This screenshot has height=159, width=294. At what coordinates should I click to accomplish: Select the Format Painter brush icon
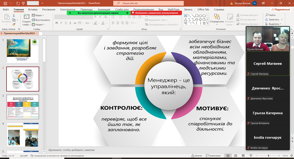click(14, 24)
